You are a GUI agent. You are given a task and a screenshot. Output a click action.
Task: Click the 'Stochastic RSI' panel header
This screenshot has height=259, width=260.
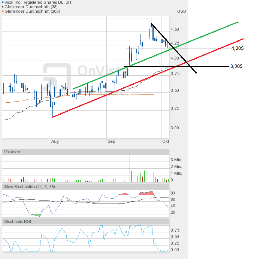85,222
